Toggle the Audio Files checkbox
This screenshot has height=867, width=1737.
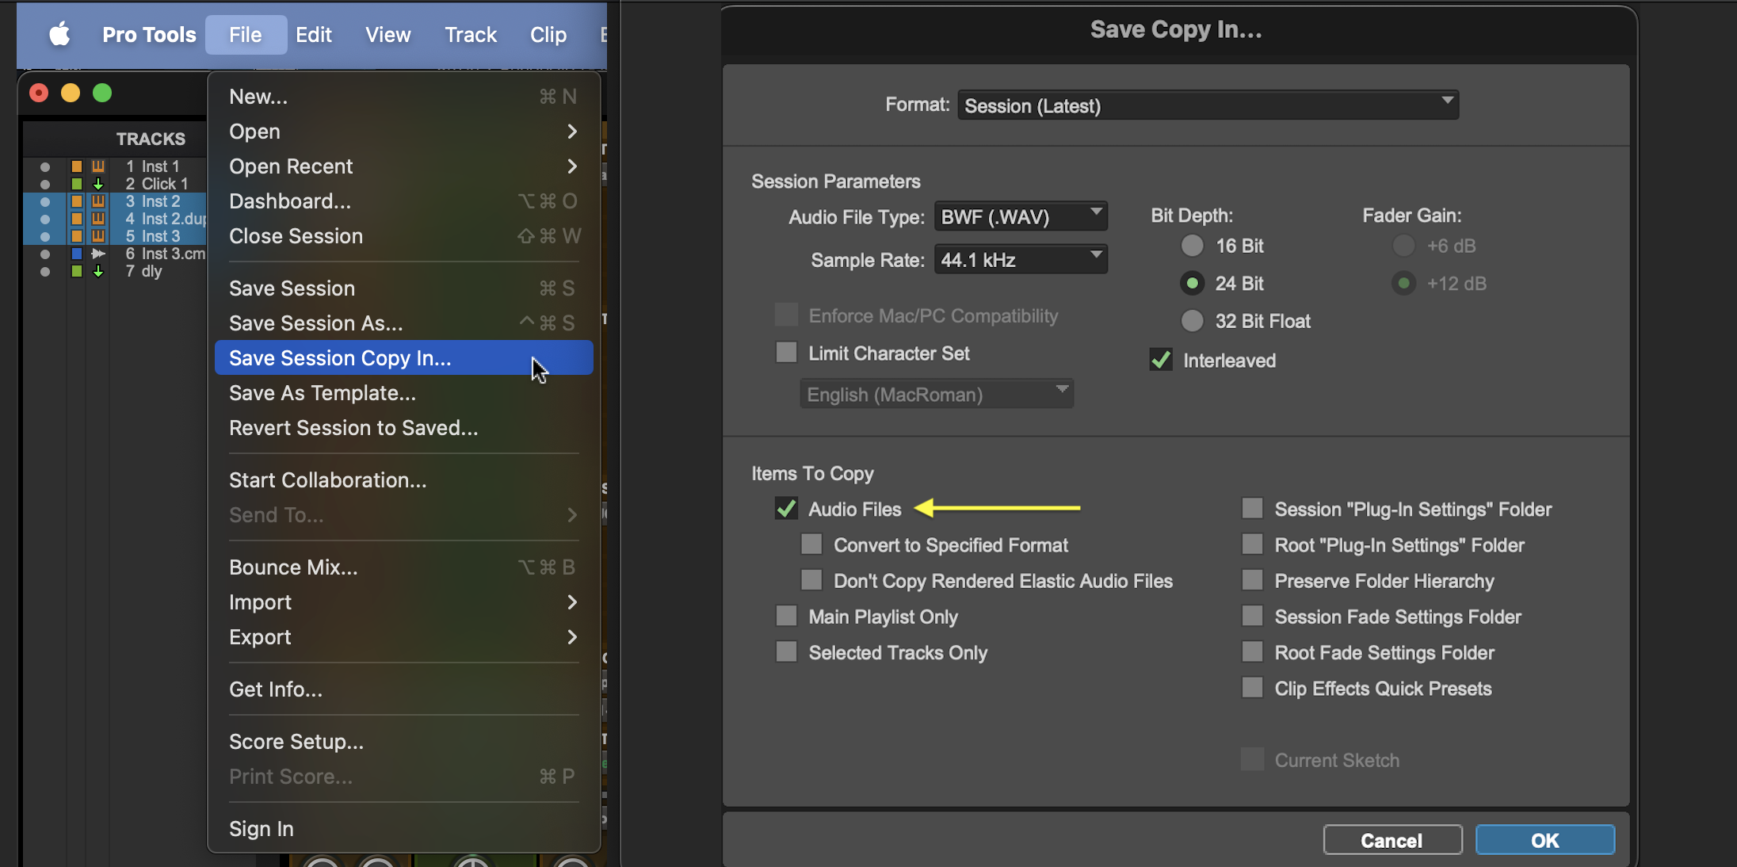point(786,509)
